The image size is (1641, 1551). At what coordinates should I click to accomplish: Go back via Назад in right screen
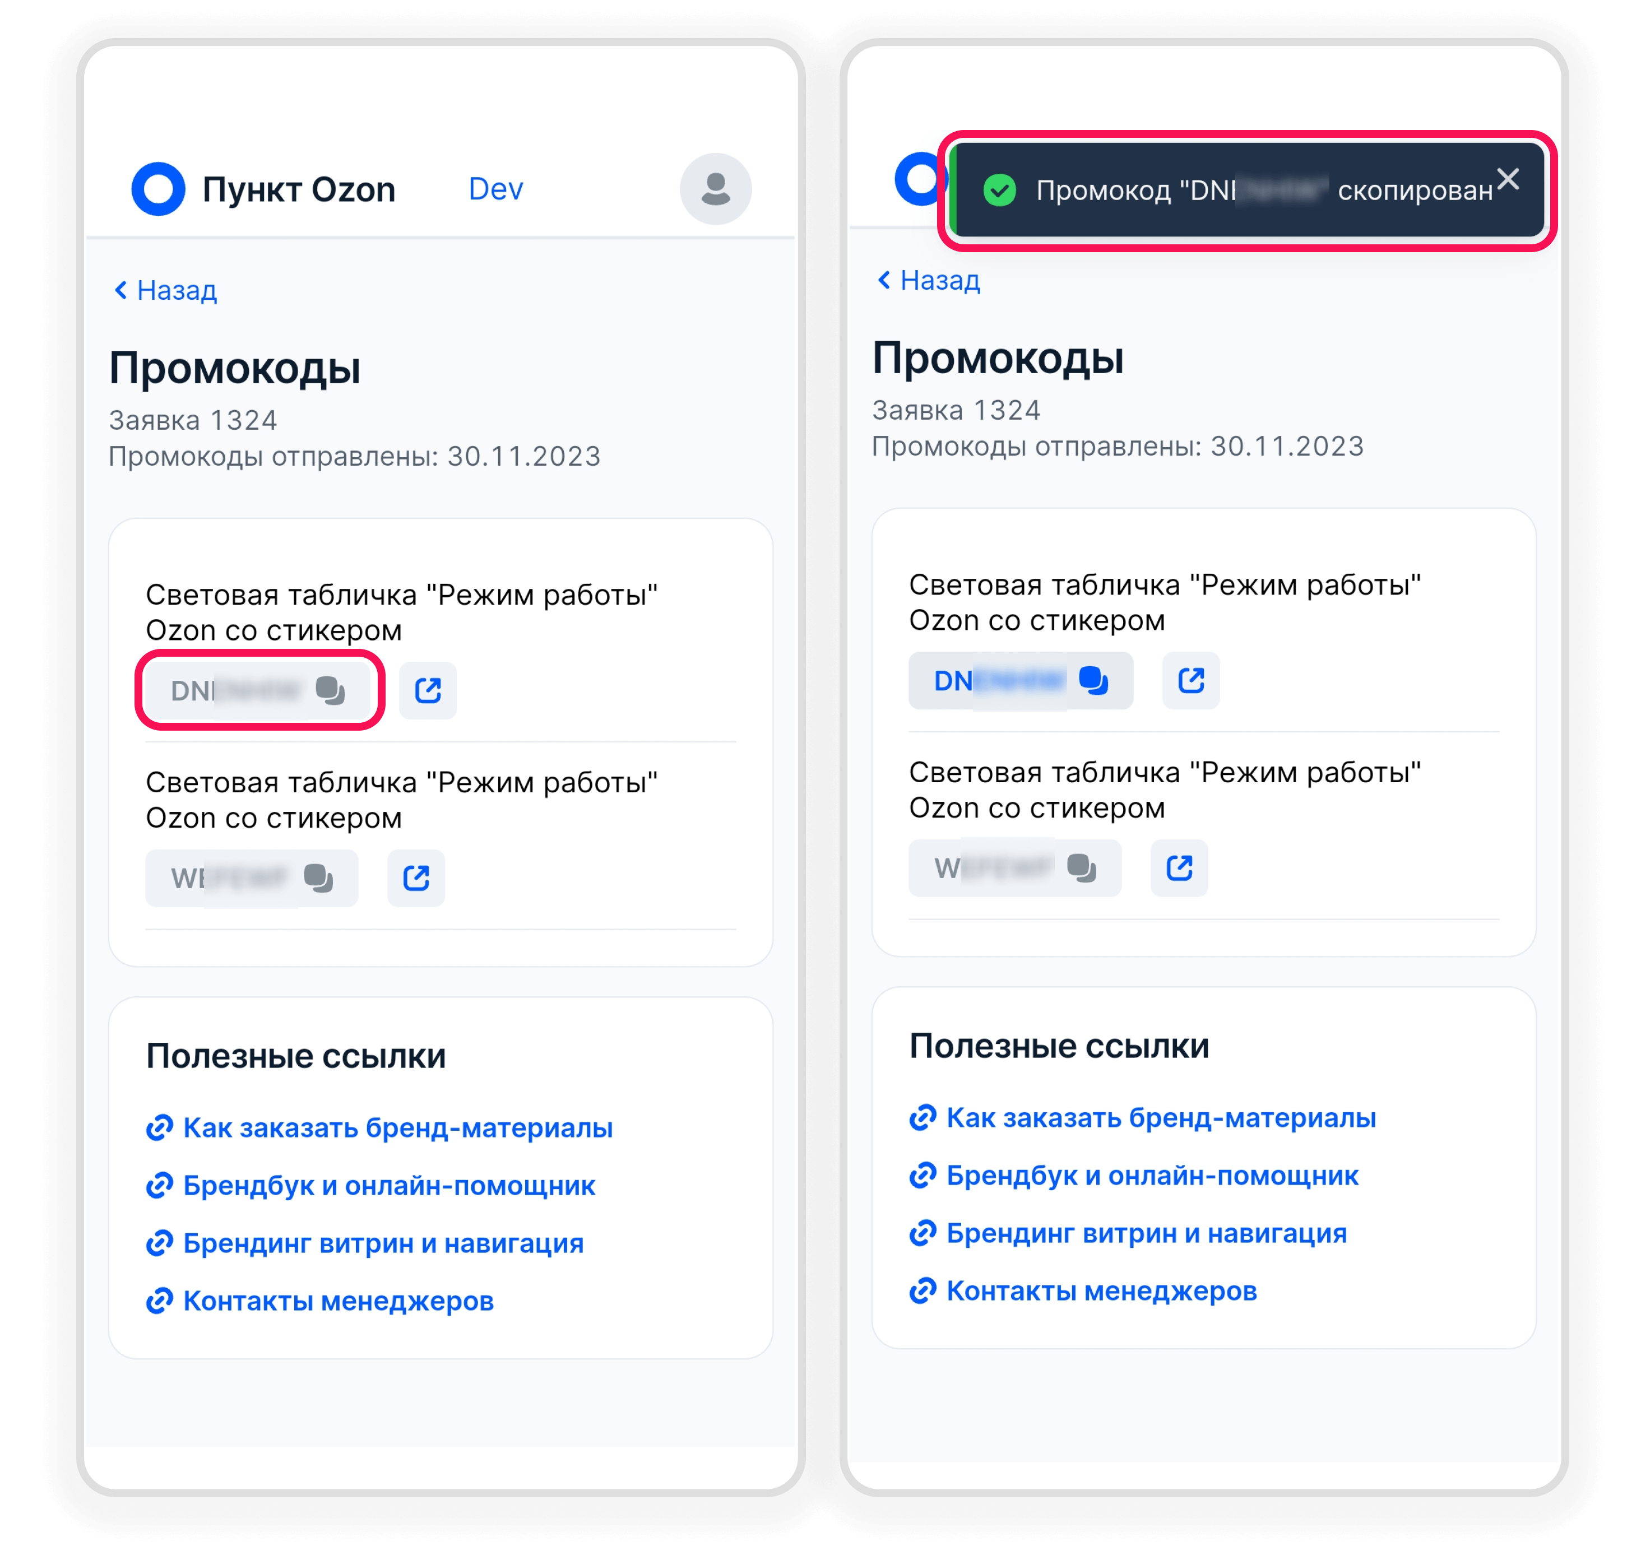tap(929, 280)
